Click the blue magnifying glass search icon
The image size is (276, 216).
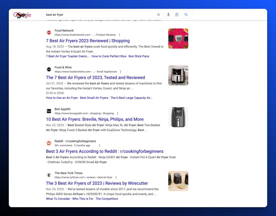186,15
